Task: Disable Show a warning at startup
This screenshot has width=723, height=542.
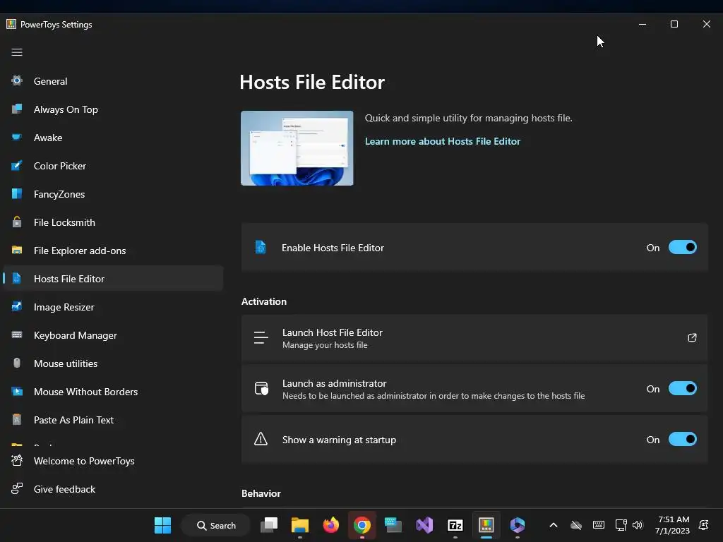Action: click(x=683, y=439)
